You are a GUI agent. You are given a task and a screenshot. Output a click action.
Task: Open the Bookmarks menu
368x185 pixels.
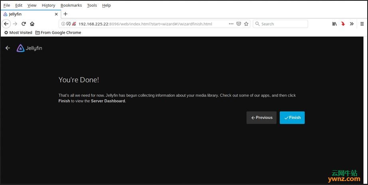pyautogui.click(x=71, y=5)
